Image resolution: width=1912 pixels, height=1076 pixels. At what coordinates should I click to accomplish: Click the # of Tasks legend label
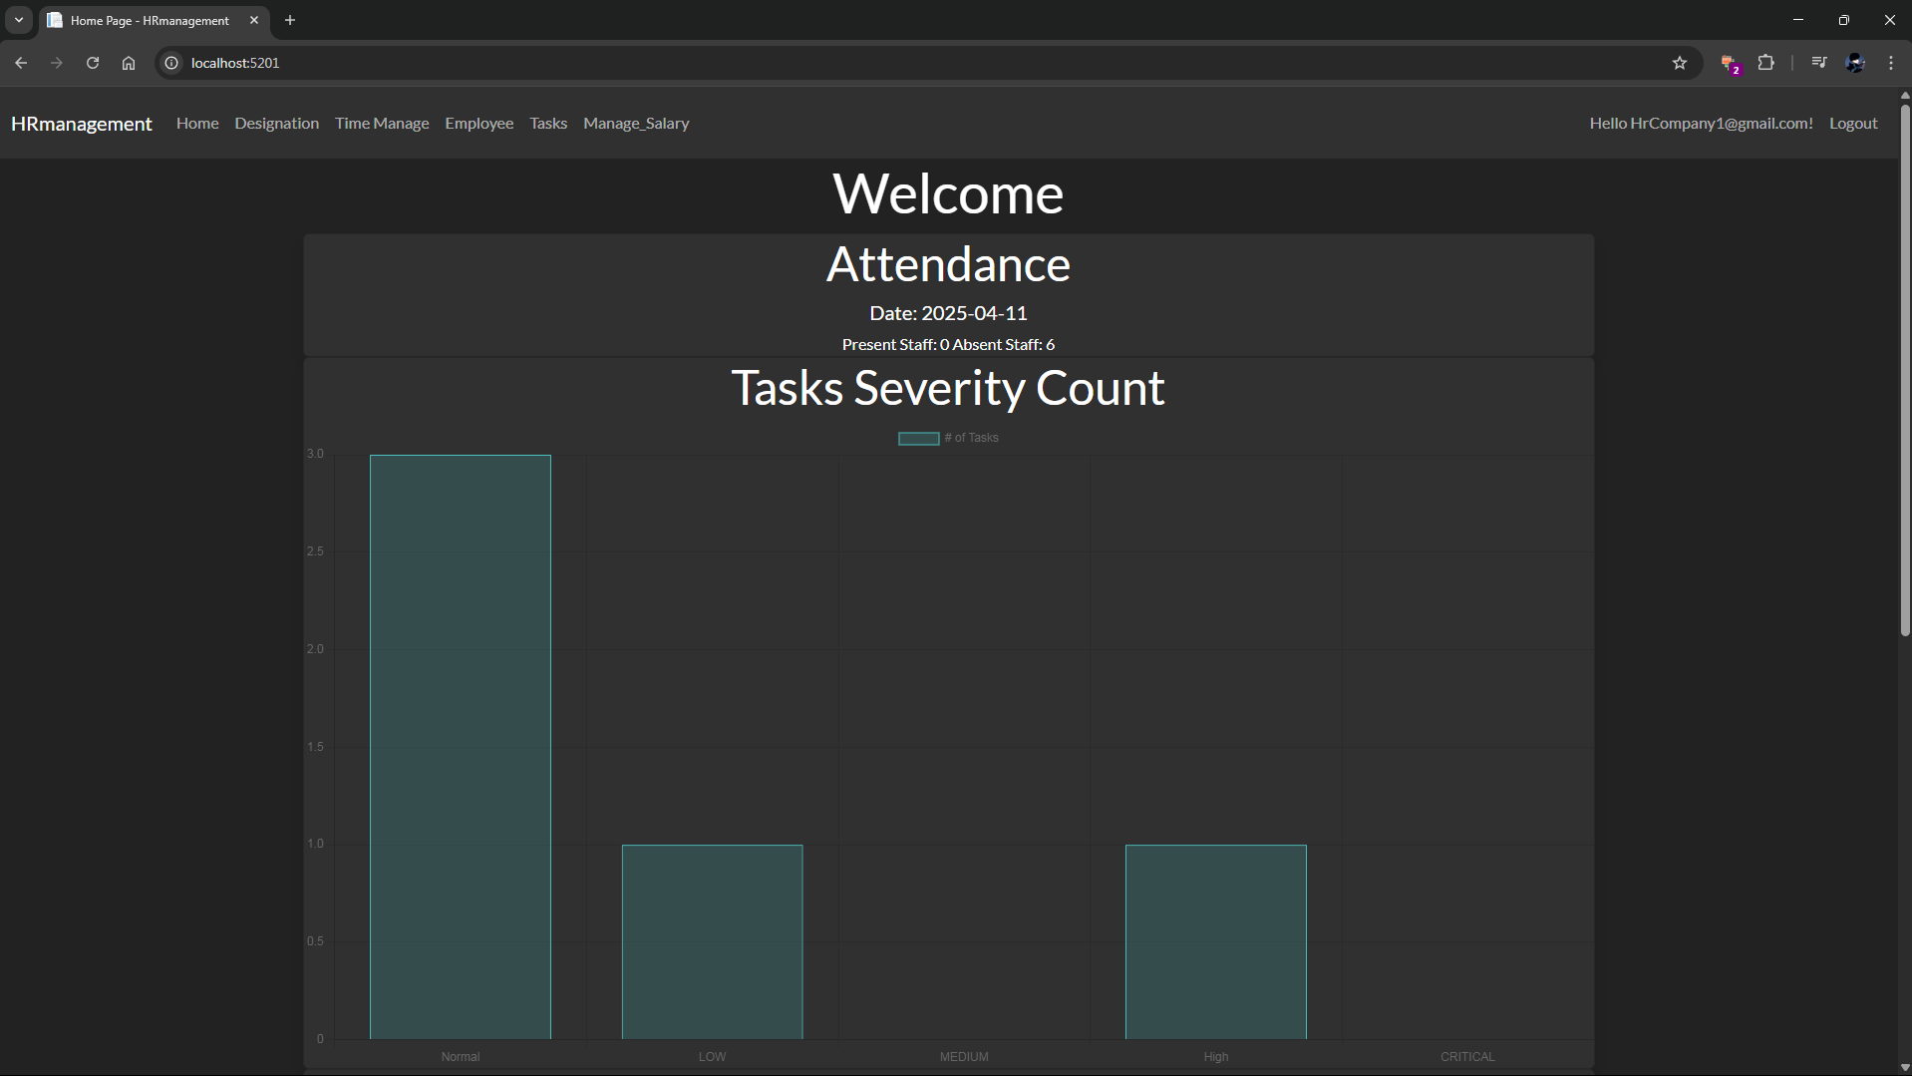pos(971,439)
